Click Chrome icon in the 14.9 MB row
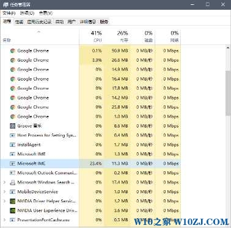 (13, 69)
